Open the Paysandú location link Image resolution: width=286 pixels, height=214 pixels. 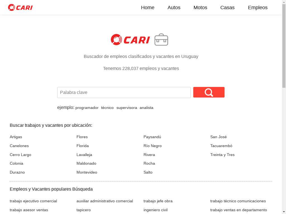(152, 137)
